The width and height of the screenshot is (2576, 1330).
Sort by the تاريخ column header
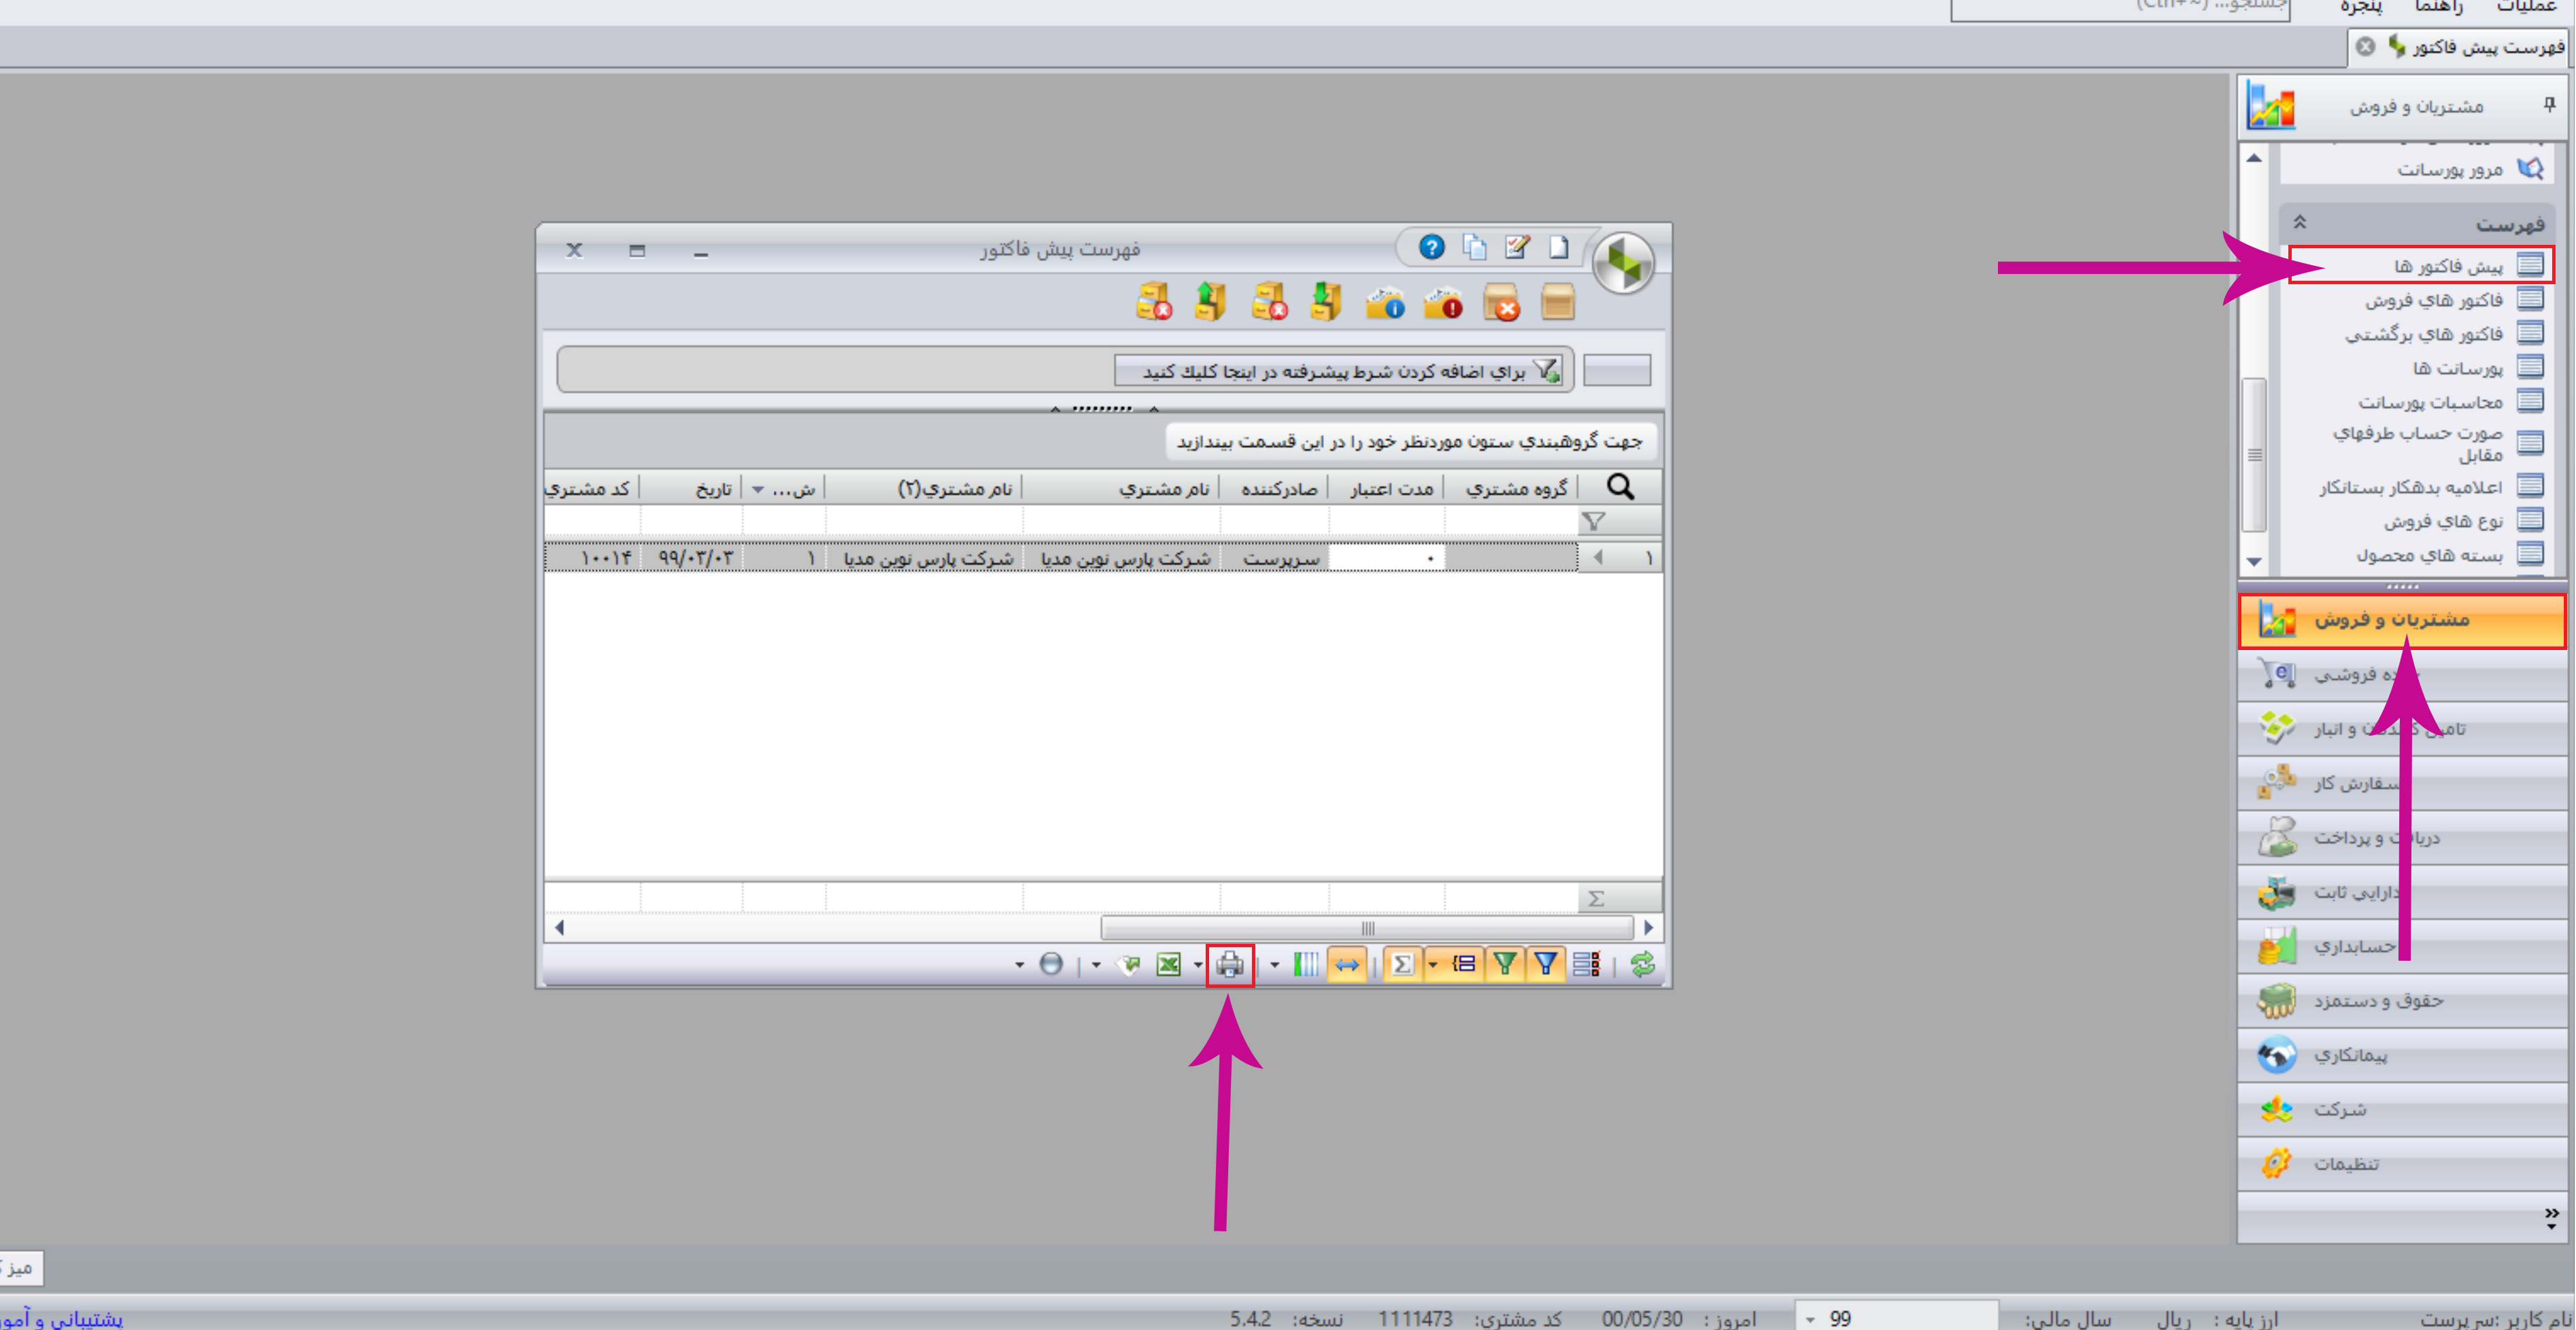(x=693, y=489)
